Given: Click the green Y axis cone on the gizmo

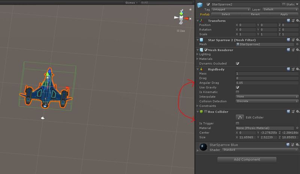Looking at the screenshot, I should click(x=181, y=13).
